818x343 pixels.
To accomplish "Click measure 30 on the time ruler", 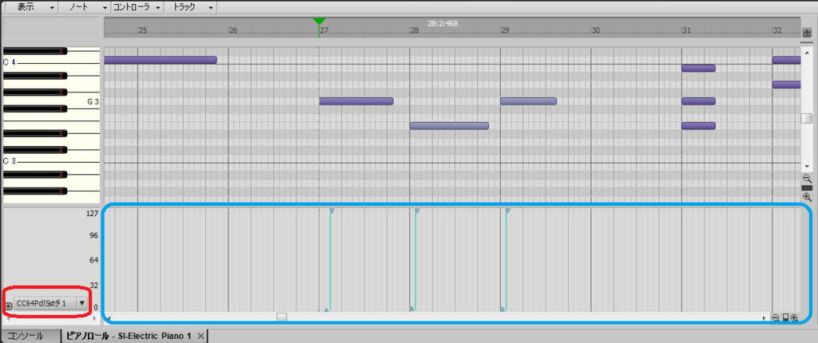I will (x=596, y=31).
